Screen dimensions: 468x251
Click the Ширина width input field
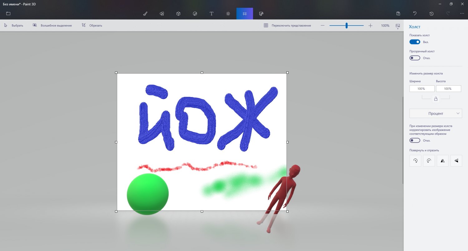click(x=422, y=89)
